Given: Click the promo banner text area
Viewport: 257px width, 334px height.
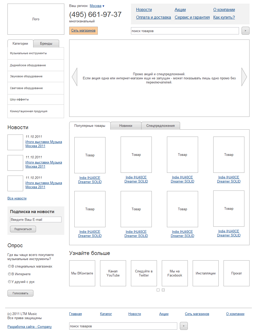Looking at the screenshot, I should coord(159,78).
